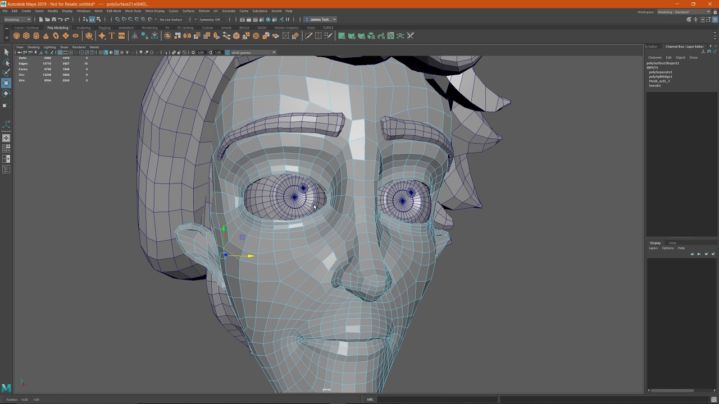Click the Script Editor icon at bottom right
This screenshot has height=404, width=719.
point(713,400)
